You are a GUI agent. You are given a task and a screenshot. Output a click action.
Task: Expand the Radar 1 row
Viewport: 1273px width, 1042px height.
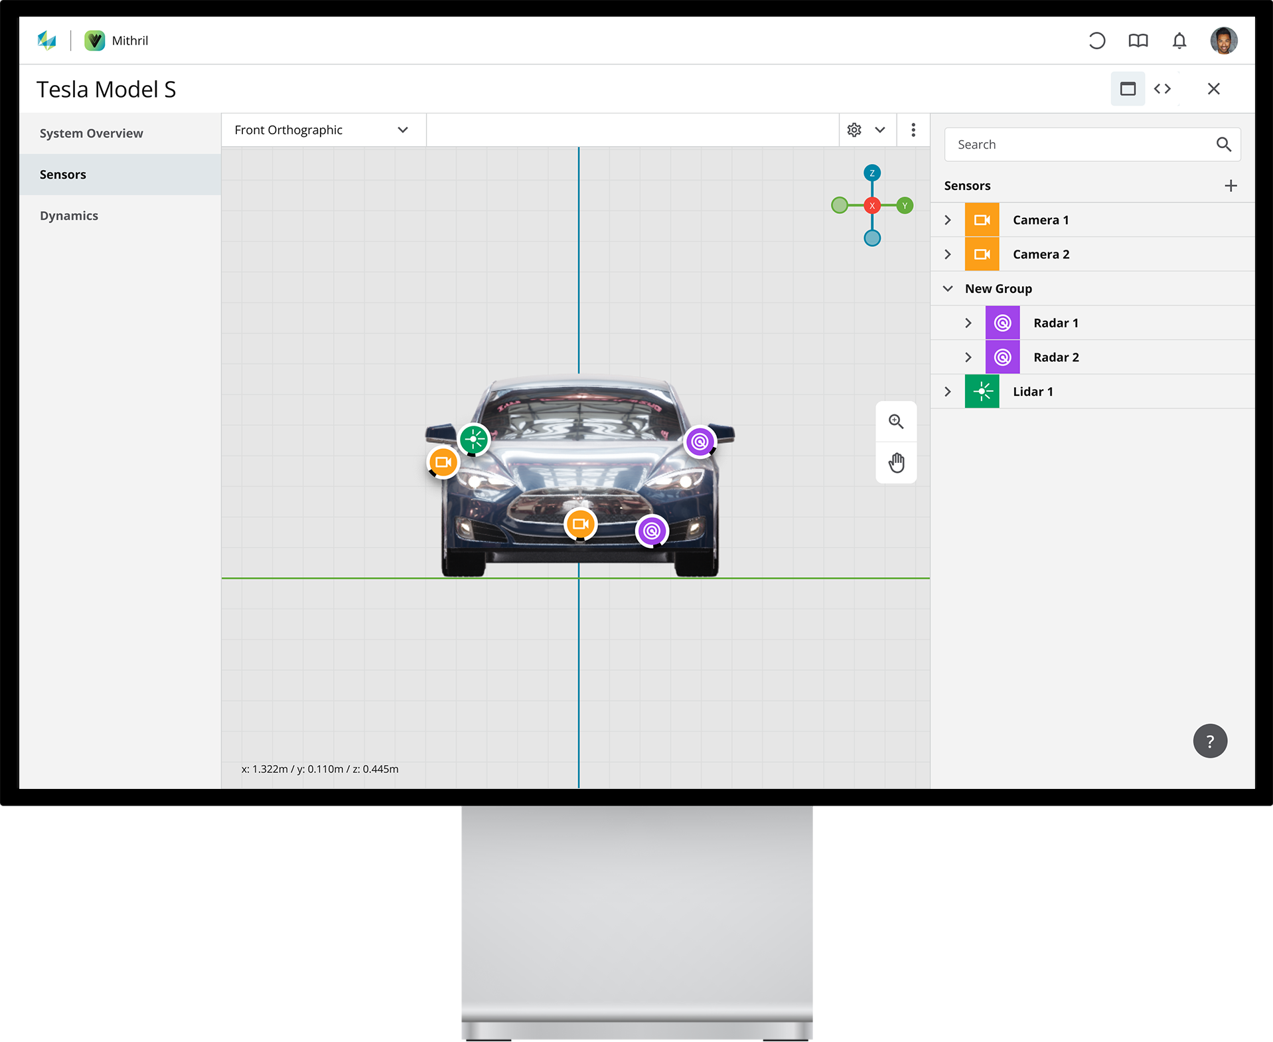pyautogui.click(x=968, y=323)
